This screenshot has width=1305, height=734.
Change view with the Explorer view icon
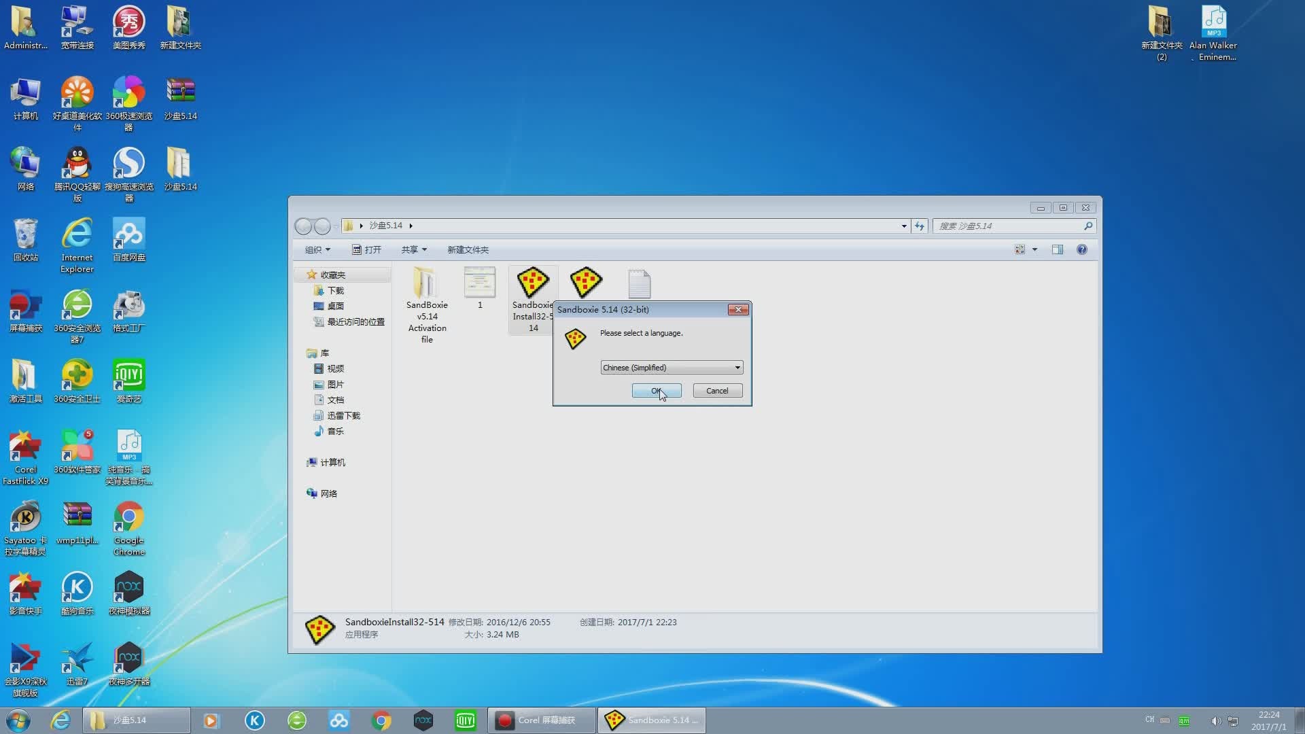(x=1020, y=249)
